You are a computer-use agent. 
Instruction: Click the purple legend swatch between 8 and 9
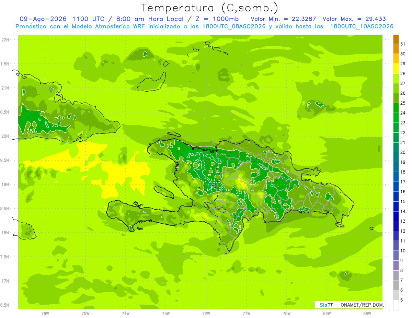tap(396, 266)
